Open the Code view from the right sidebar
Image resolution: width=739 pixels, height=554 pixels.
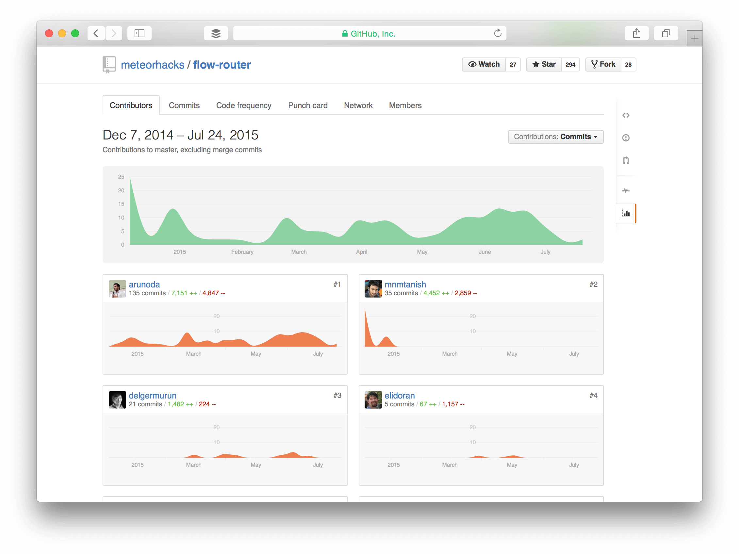tap(626, 115)
